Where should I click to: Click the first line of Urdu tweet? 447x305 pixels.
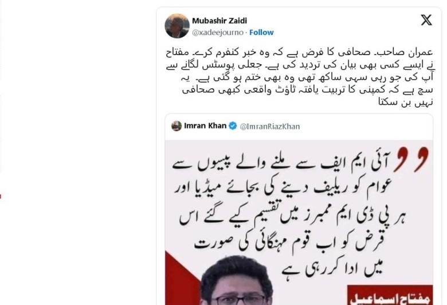299,53
